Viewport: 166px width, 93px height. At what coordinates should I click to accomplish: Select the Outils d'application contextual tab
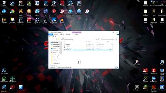click(x=77, y=32)
